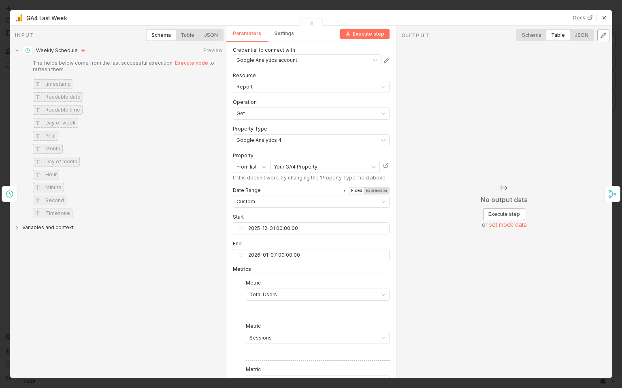Click the set mock data link

click(x=507, y=225)
